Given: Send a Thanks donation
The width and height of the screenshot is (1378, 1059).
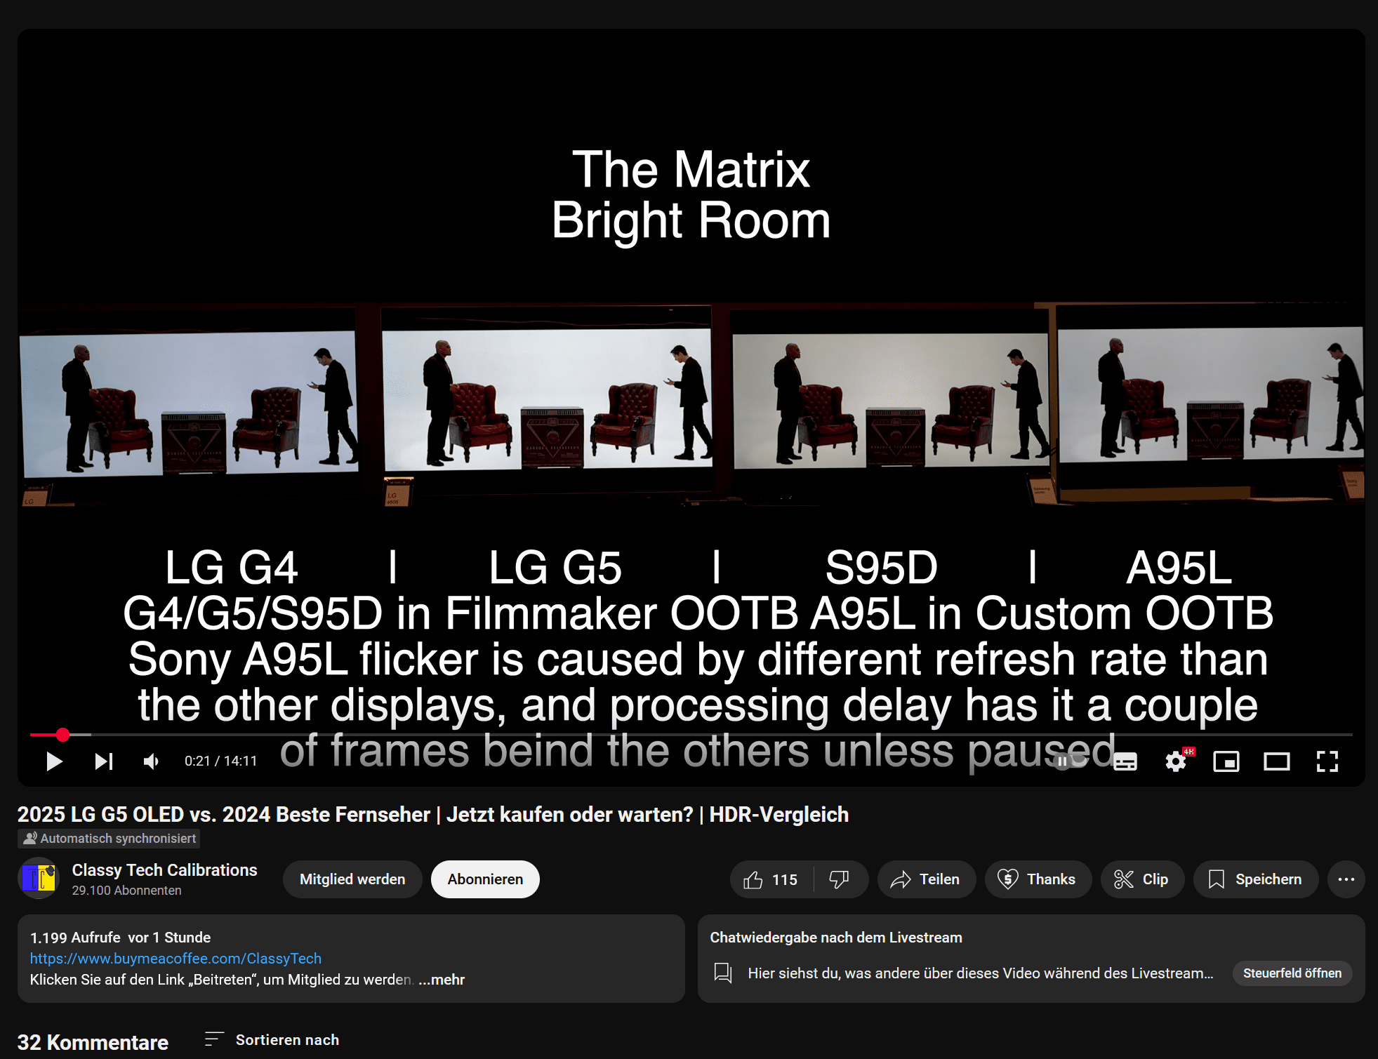Looking at the screenshot, I should [x=1038, y=879].
